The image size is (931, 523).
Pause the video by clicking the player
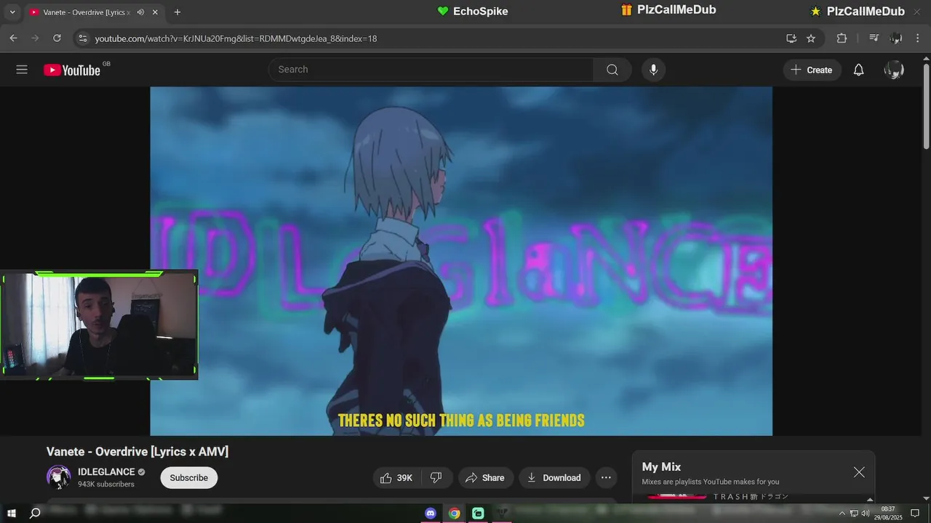point(461,261)
